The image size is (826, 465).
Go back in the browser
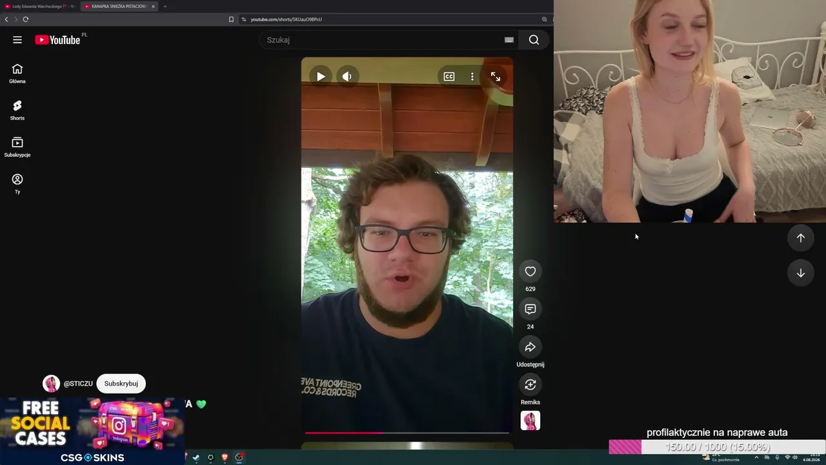click(6, 19)
